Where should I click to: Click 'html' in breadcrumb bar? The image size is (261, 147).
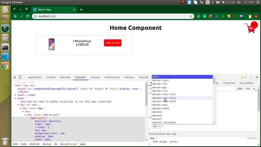[x=15, y=144]
